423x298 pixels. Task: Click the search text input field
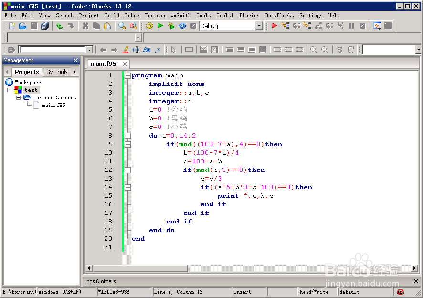[x=53, y=50]
